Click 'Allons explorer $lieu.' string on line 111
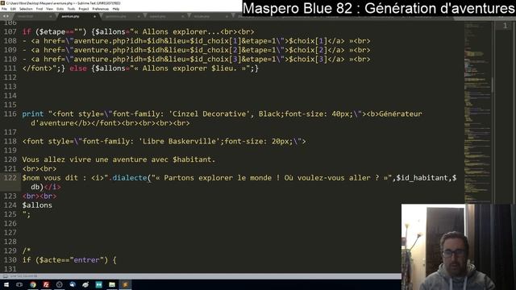Viewport: 516px width, 290px height. pyautogui.click(x=189, y=68)
